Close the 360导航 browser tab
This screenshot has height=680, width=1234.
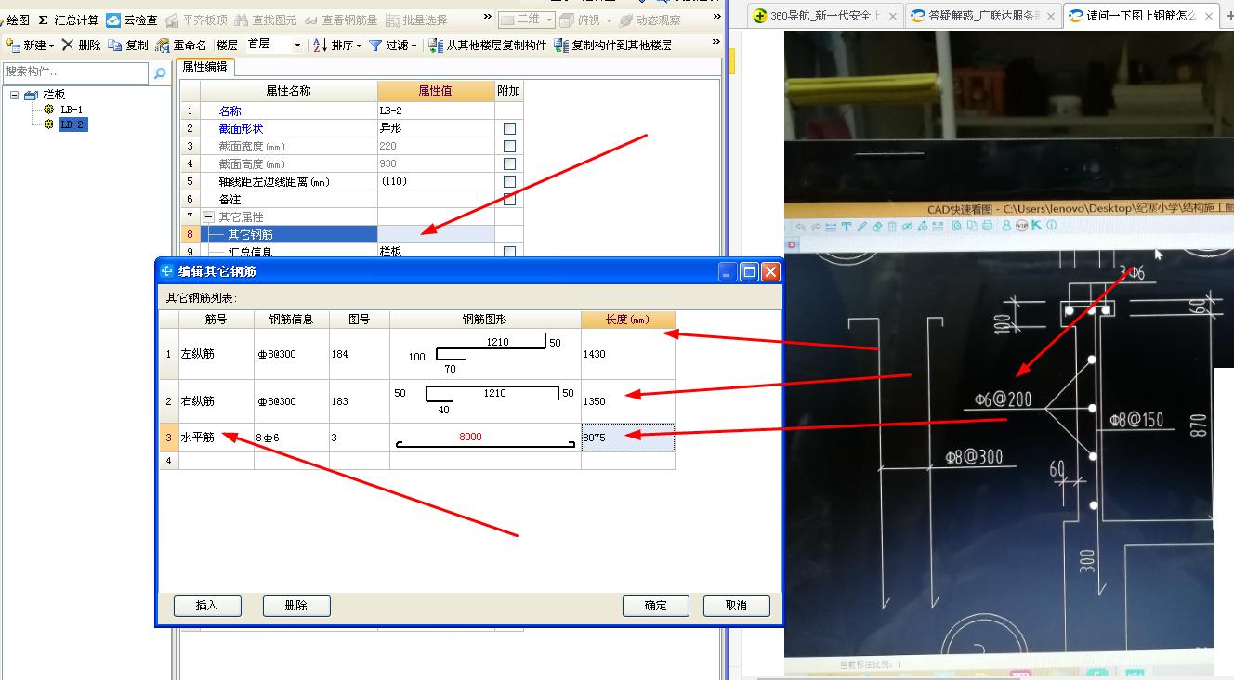coord(892,16)
